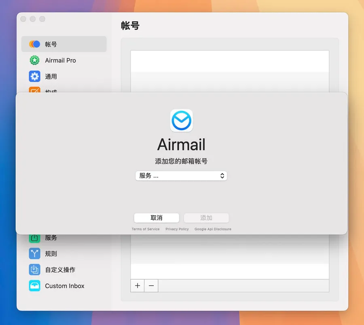Remove an account with the minus button

click(151, 286)
